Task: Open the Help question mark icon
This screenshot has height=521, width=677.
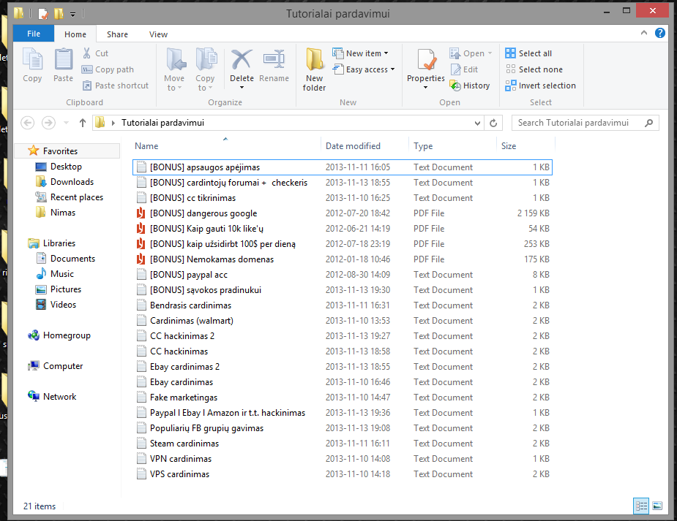Action: pyautogui.click(x=659, y=33)
